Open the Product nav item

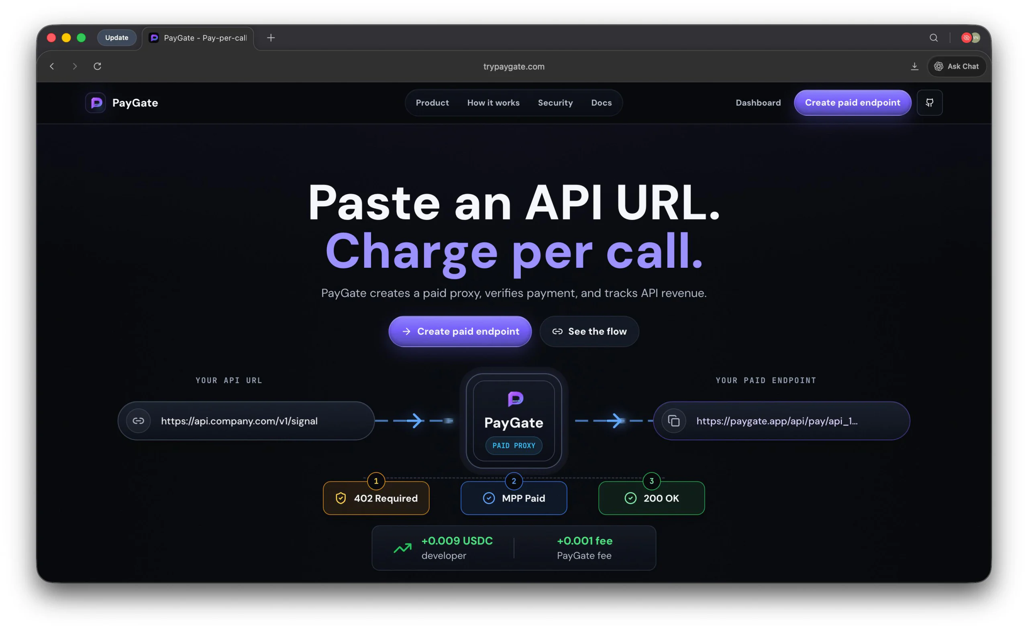click(x=432, y=103)
